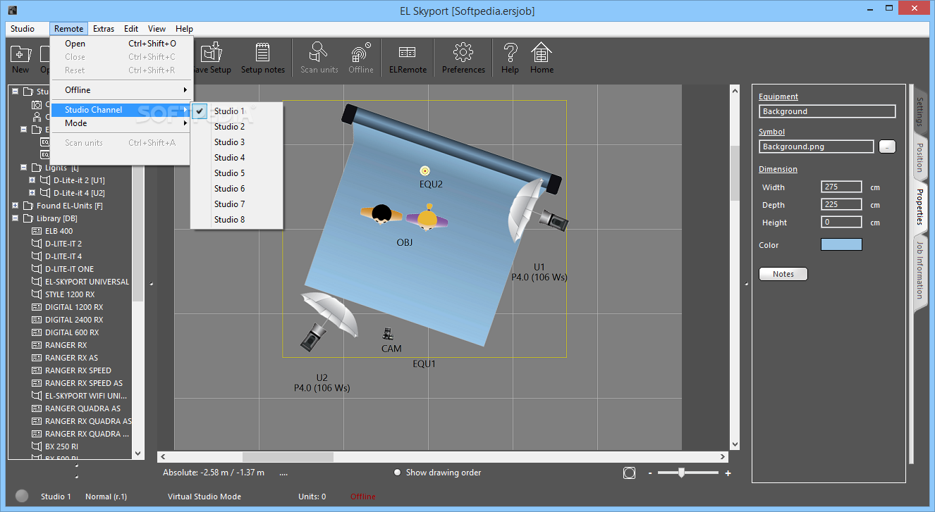Screen dimensions: 935x512
Task: Click the Found EL-Units folder icon
Action: pyautogui.click(x=28, y=206)
